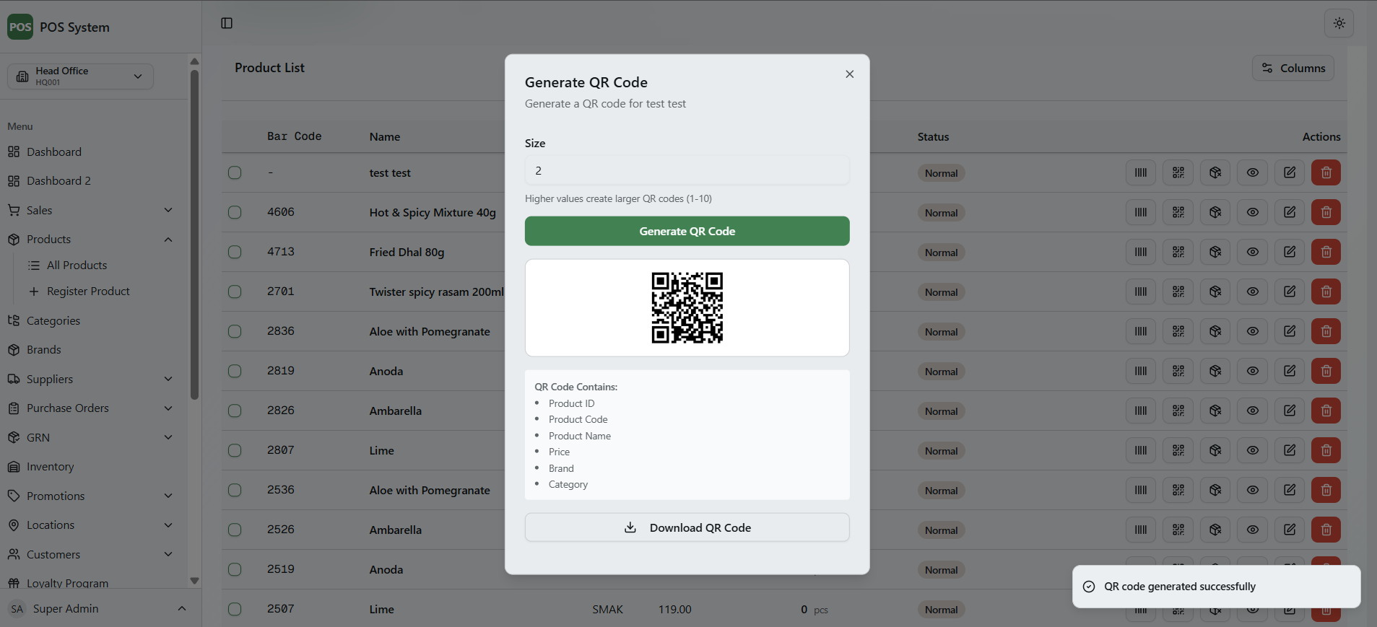The height and width of the screenshot is (627, 1377).
Task: Click the QR code Size input field
Action: click(687, 170)
